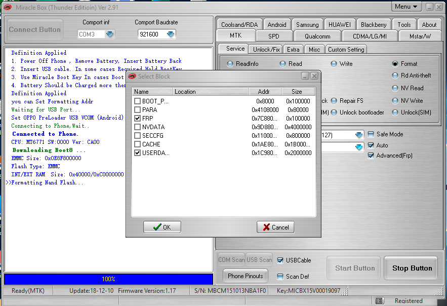447x306 pixels.
Task: Click the status bar calculator-like icon
Action: coord(379,300)
